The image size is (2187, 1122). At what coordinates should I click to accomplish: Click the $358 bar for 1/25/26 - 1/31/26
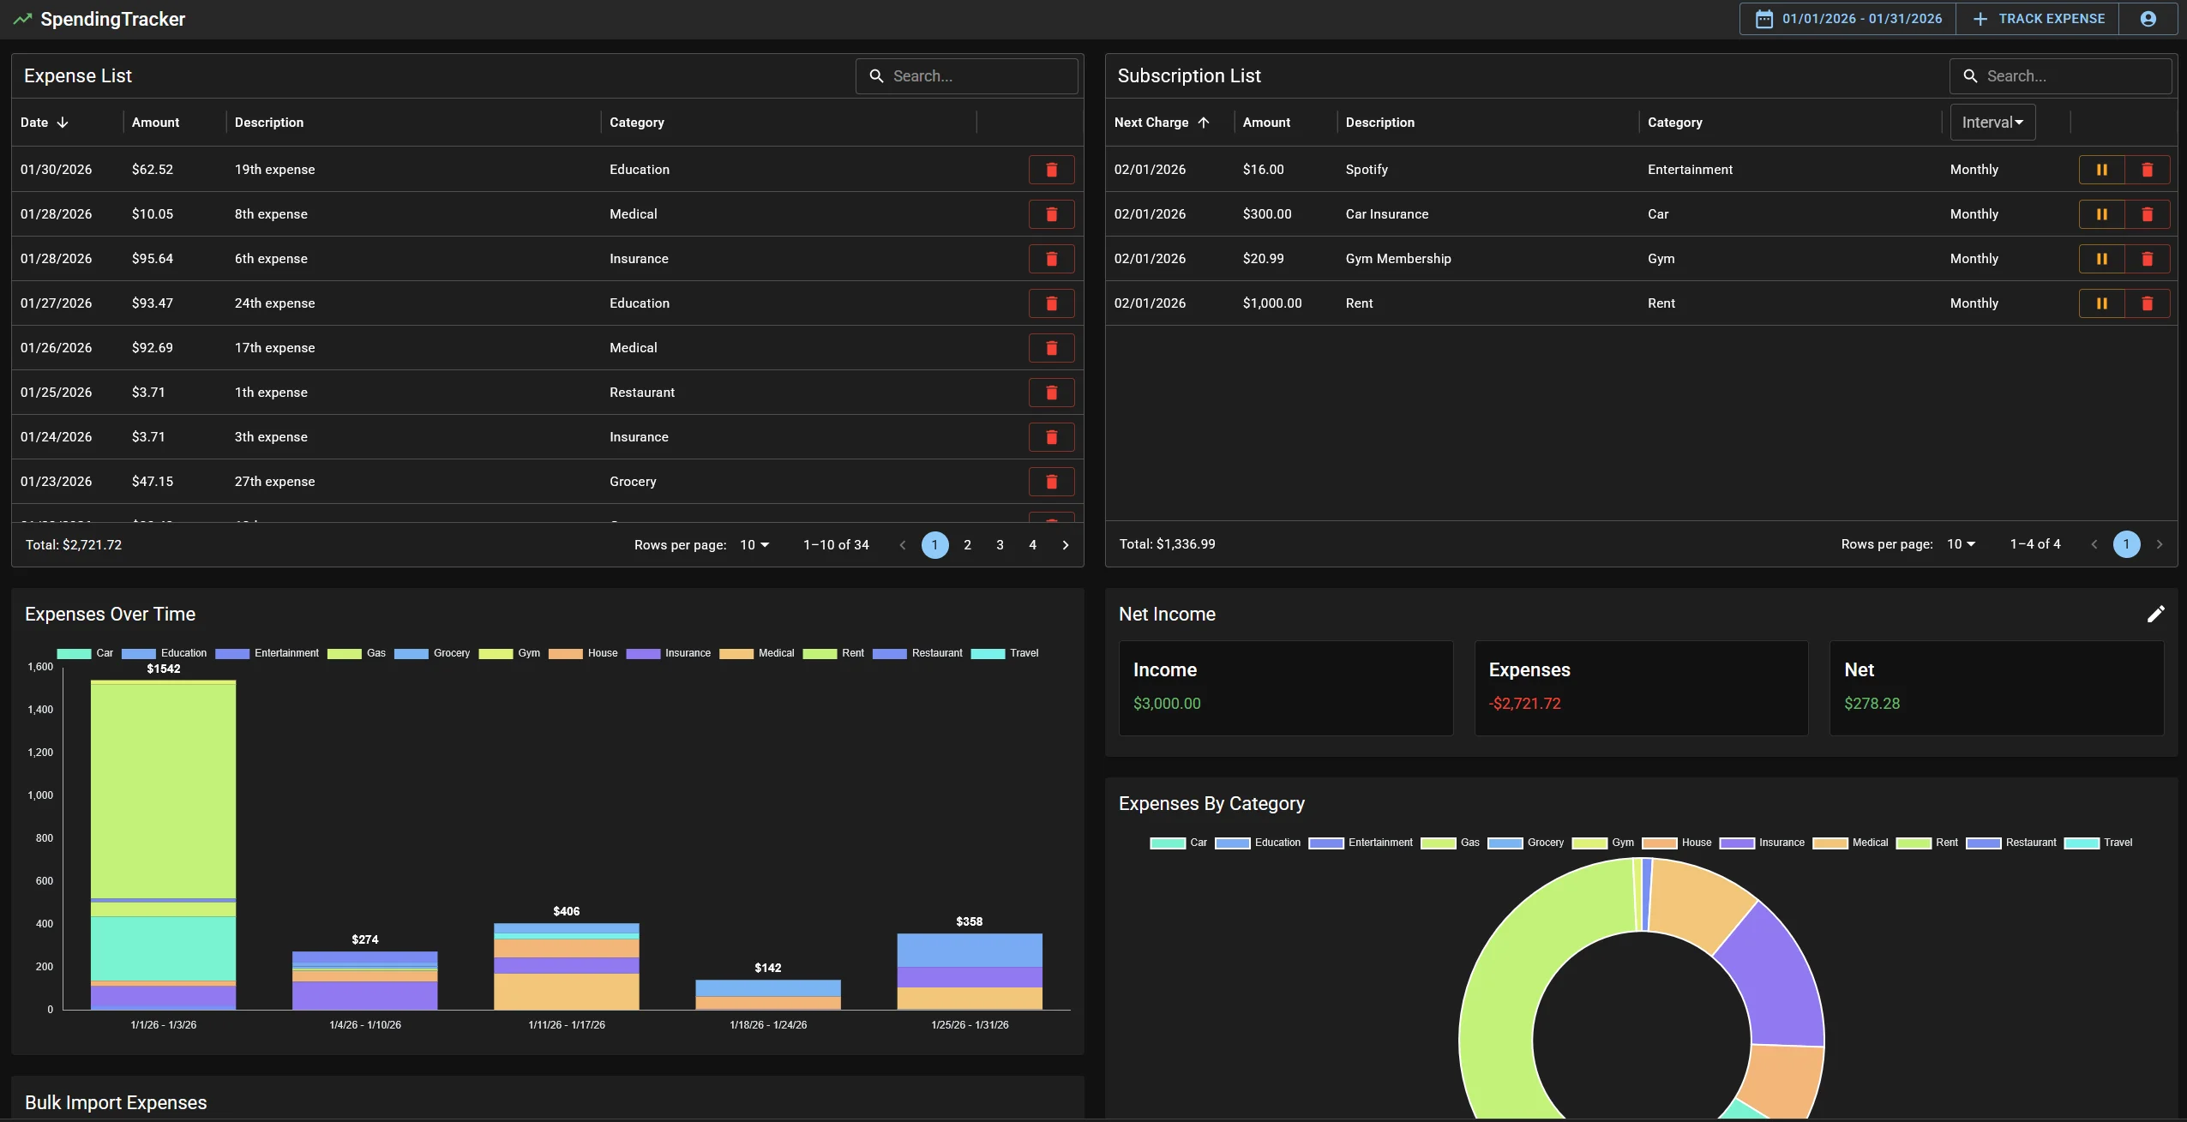pos(970,971)
